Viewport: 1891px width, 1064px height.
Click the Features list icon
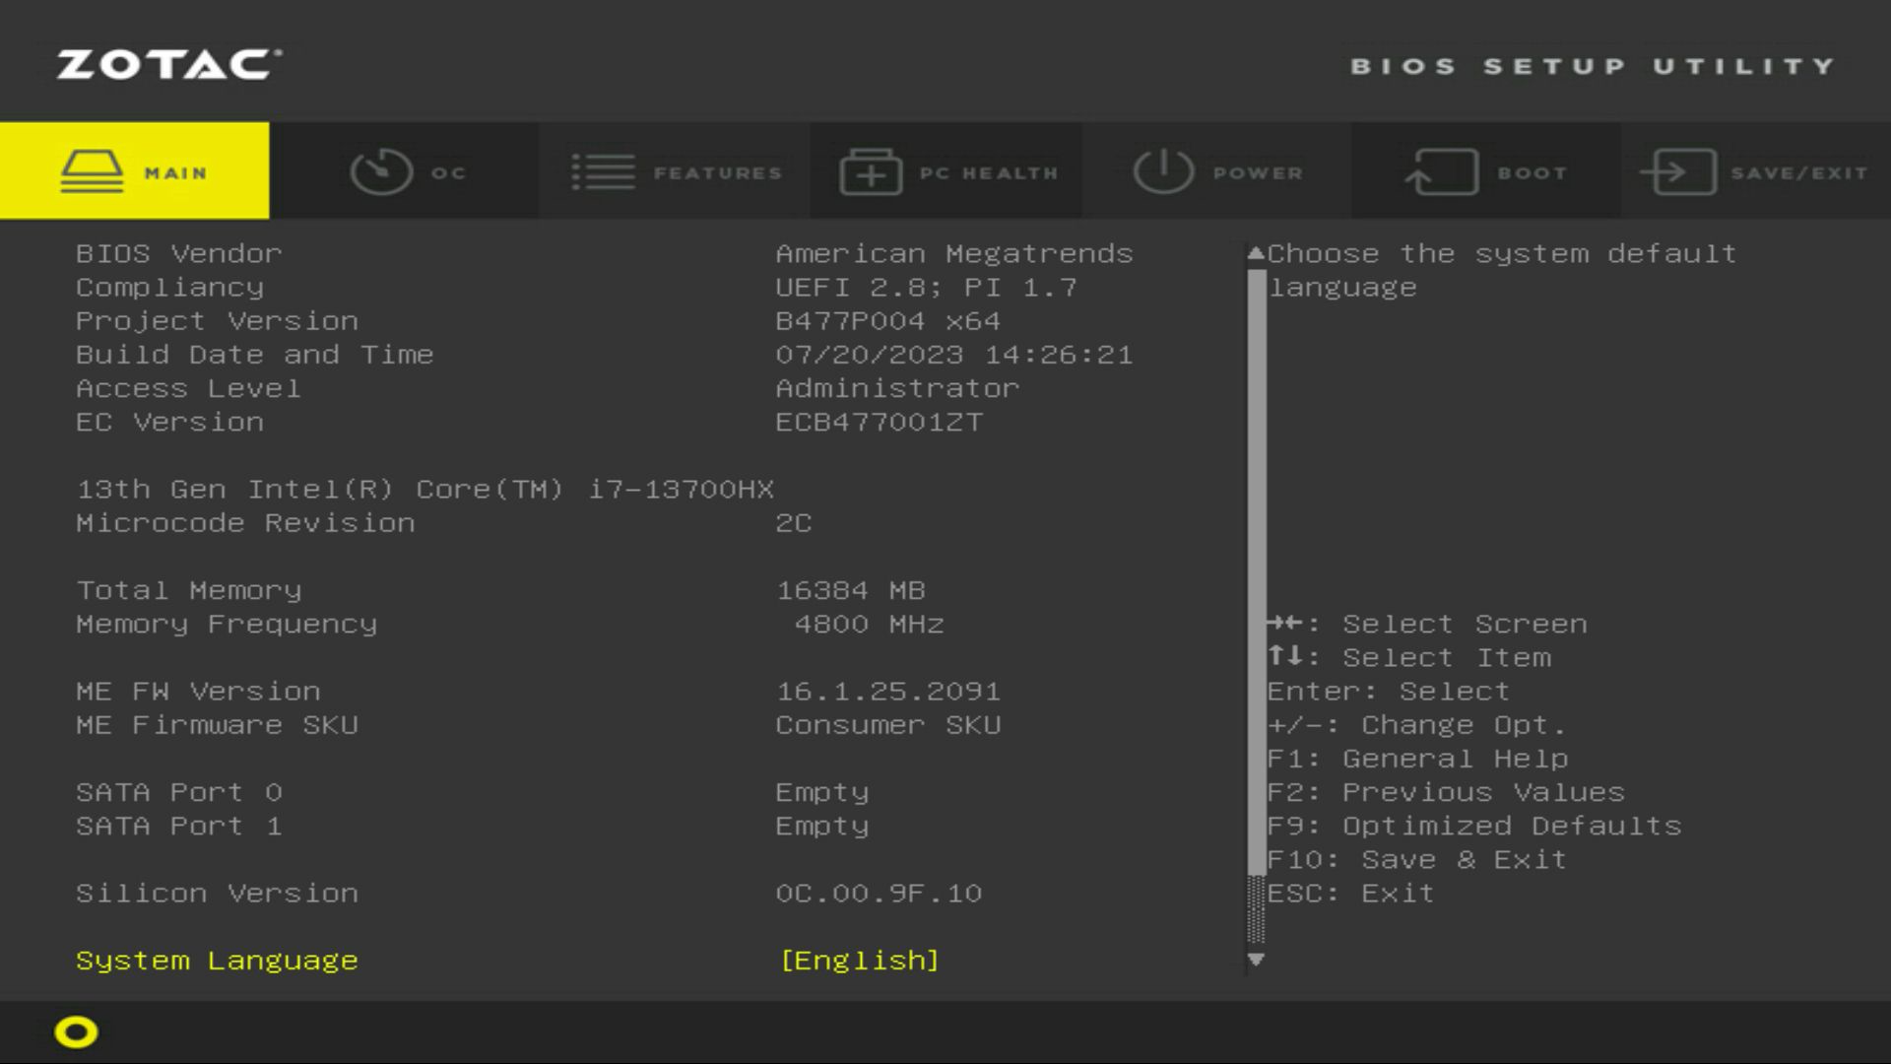pyautogui.click(x=603, y=172)
